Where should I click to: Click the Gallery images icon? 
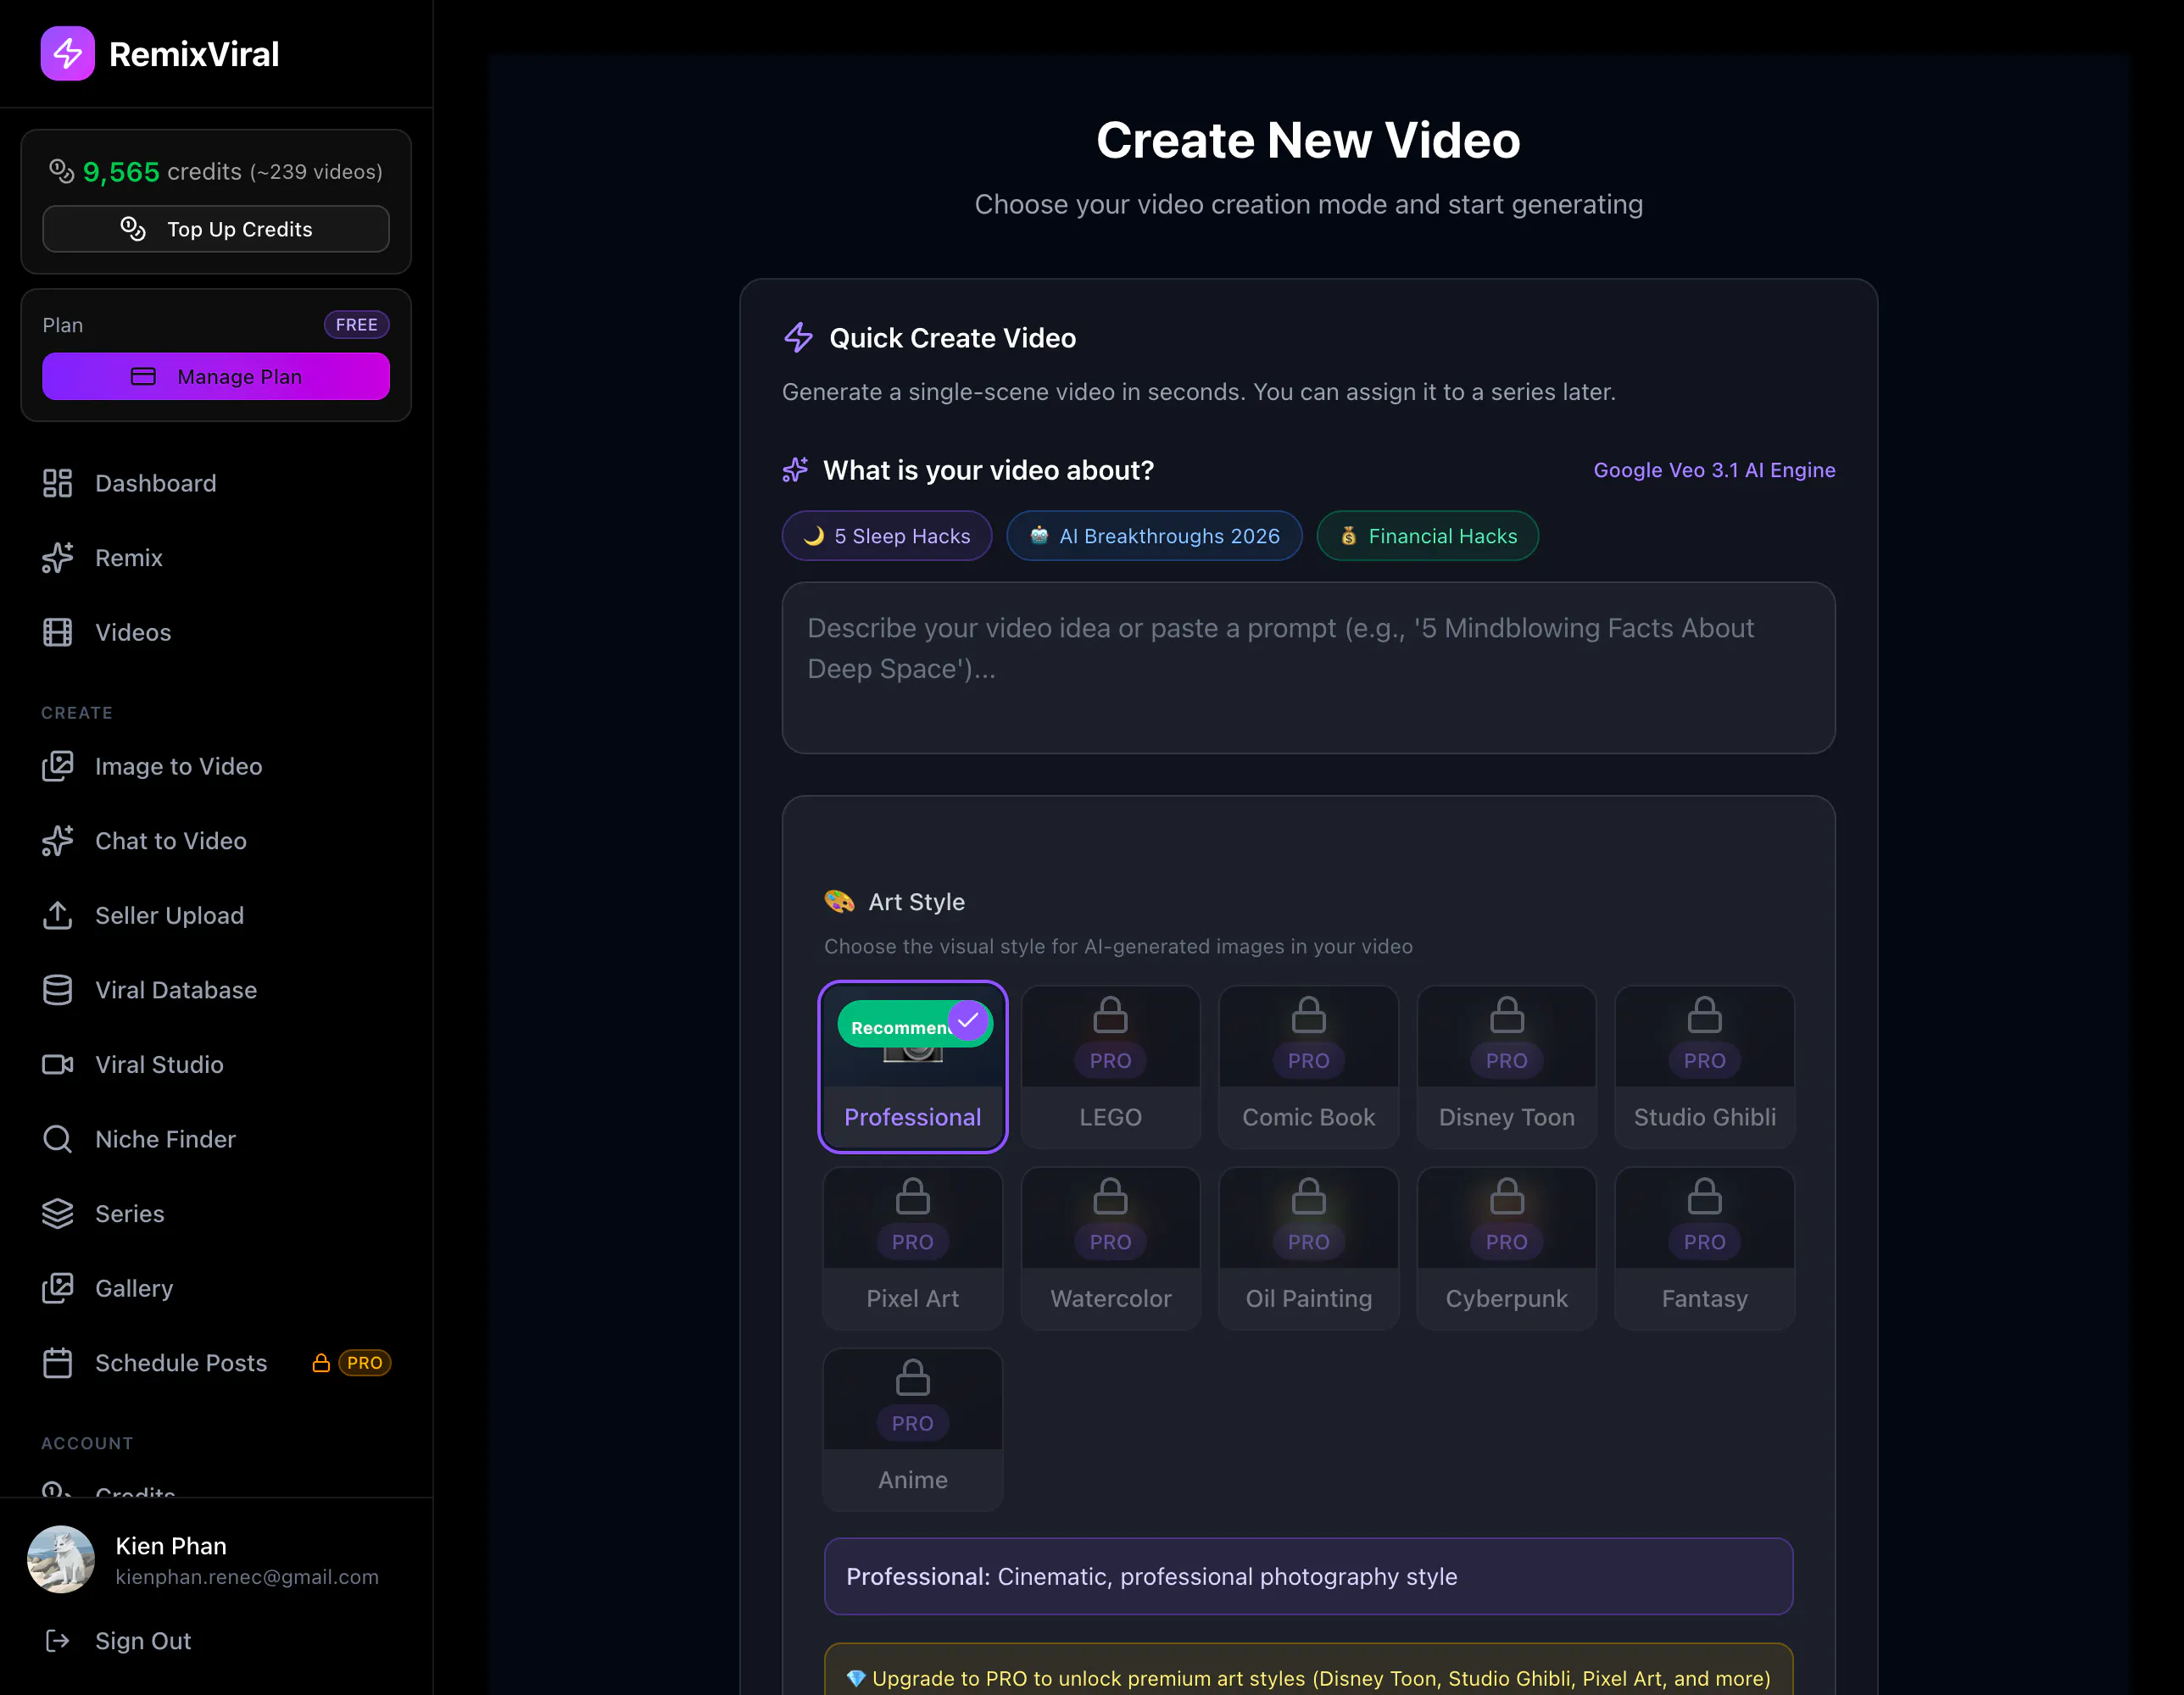click(x=57, y=1288)
